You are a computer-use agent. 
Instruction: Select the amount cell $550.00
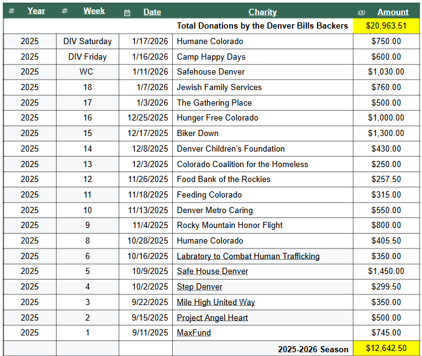tap(386, 211)
